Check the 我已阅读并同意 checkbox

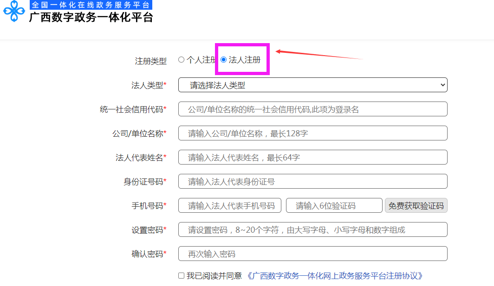pyautogui.click(x=181, y=276)
